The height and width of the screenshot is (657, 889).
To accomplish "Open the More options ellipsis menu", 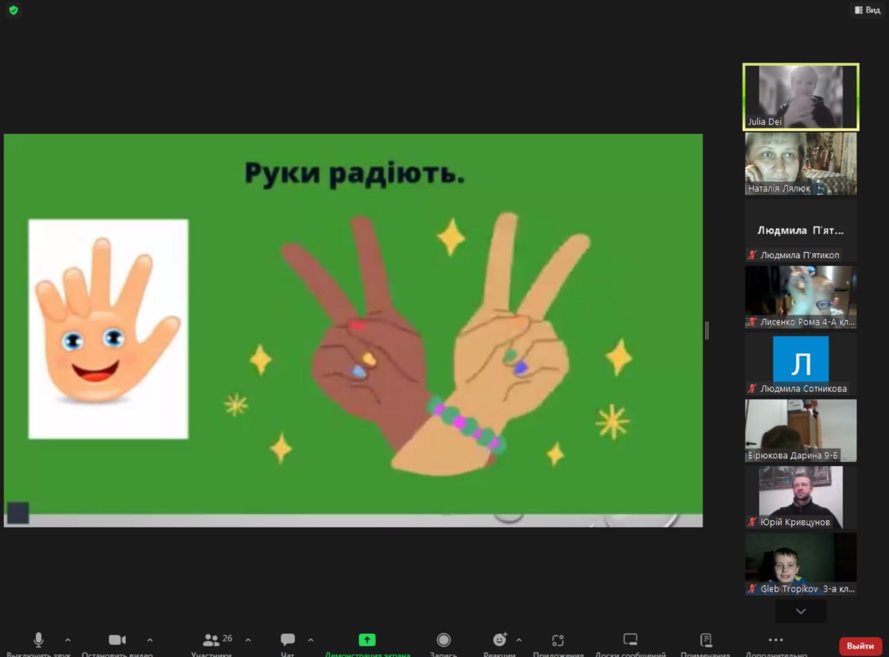I will (x=776, y=640).
